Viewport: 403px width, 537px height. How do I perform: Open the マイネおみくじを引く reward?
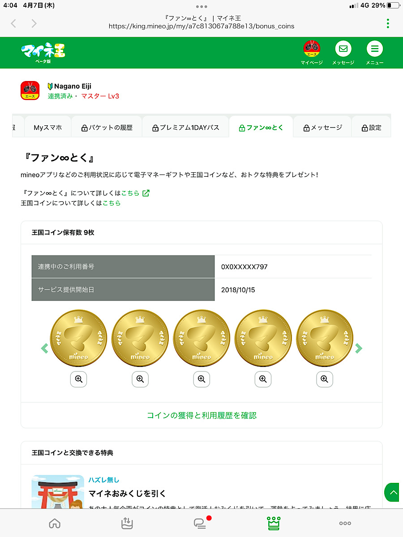point(127,494)
